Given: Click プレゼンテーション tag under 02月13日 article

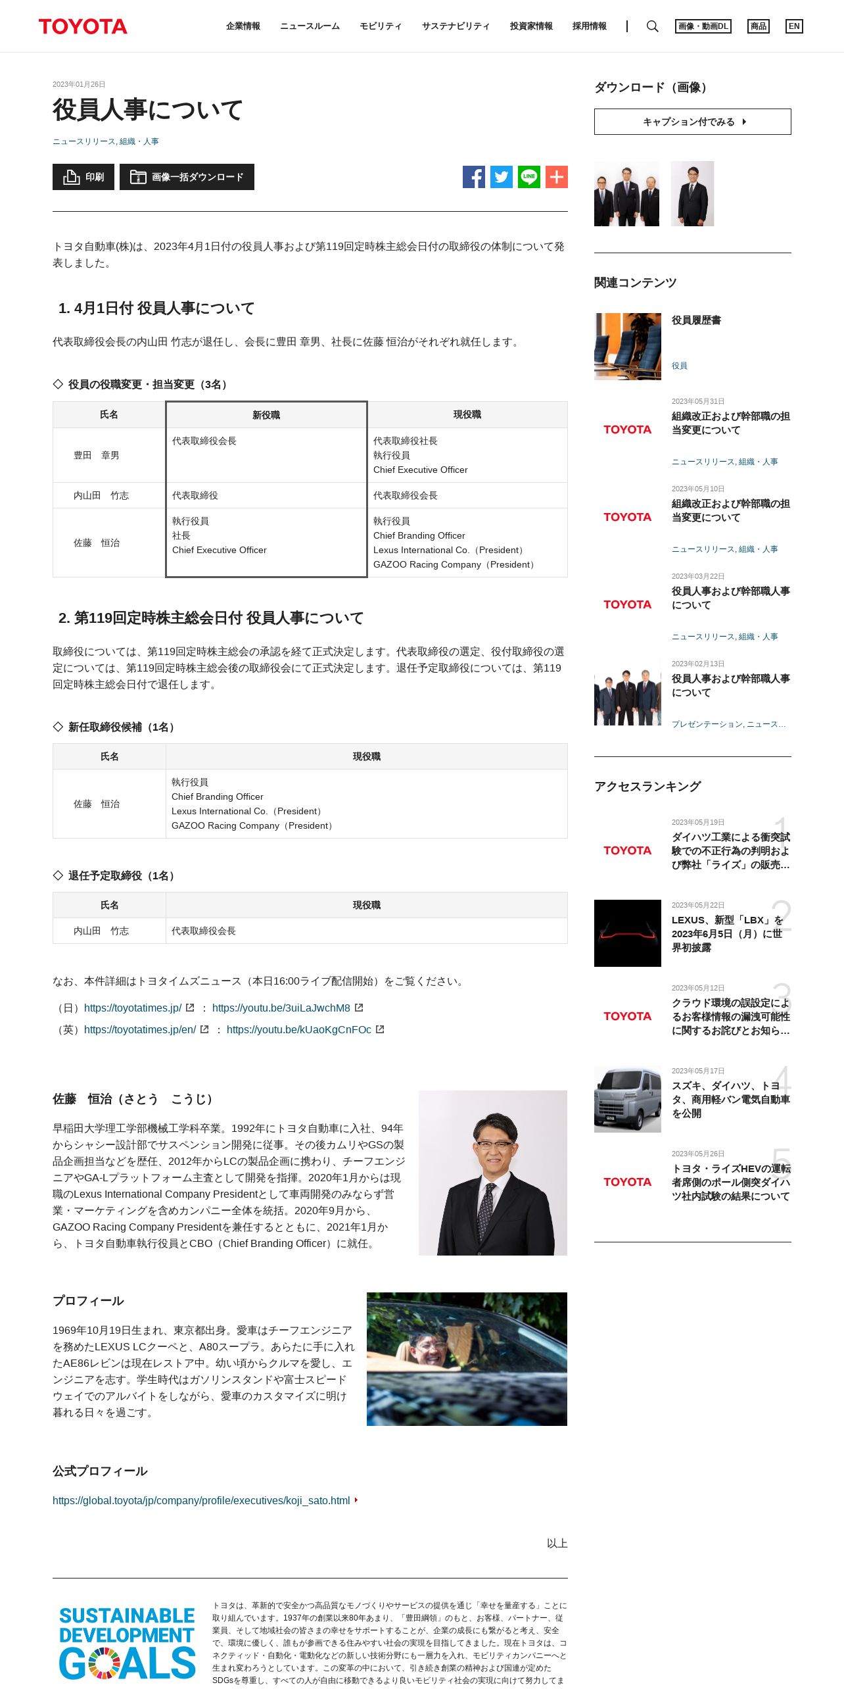Looking at the screenshot, I should pyautogui.click(x=707, y=724).
